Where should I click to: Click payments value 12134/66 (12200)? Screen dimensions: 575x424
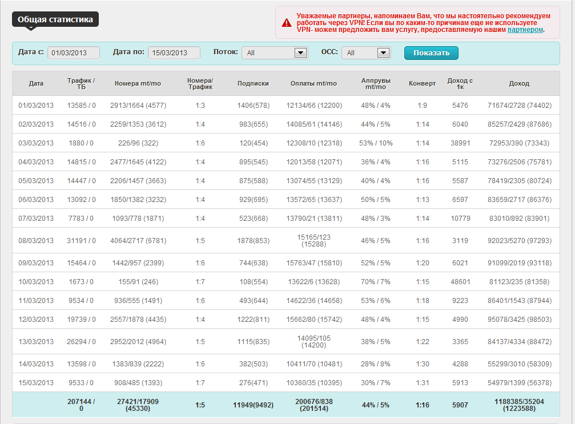click(x=314, y=106)
